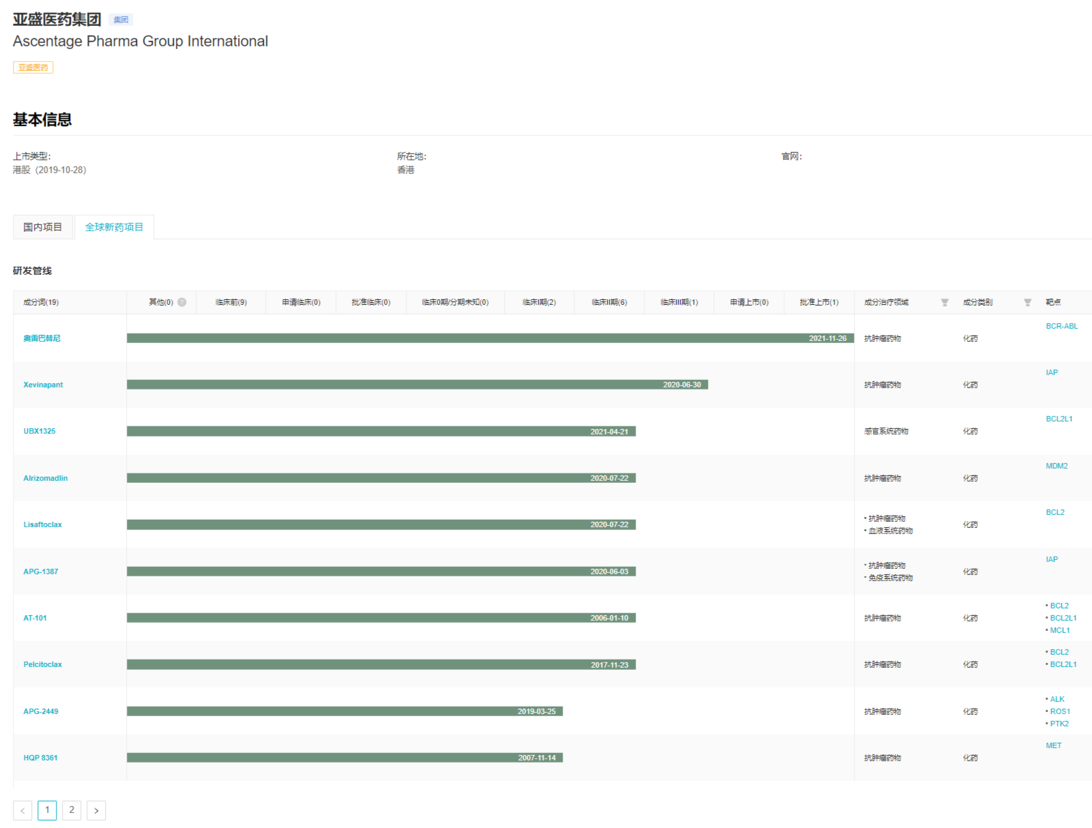Open the Pelcitoclax drug link
Viewport: 1092px width, 828px height.
coord(42,664)
